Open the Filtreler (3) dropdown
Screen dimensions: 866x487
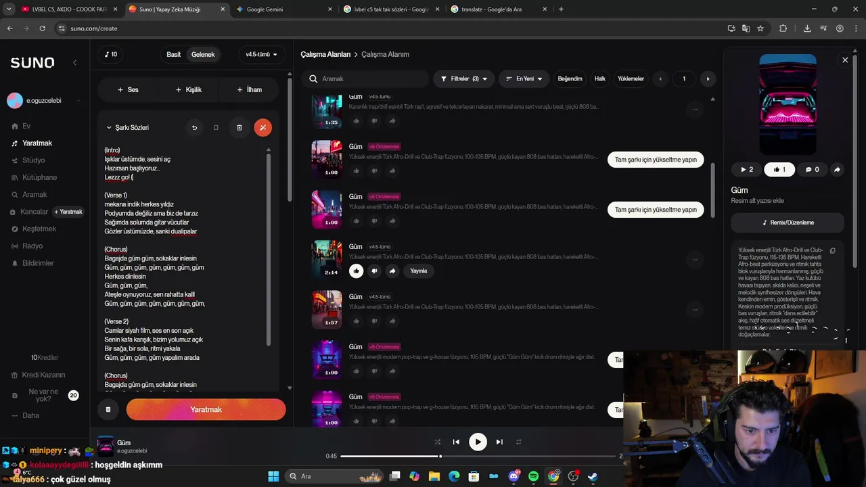[463, 78]
